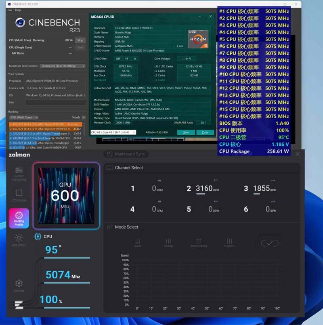
Task: Open the Cinebench Help menu
Action: coord(18,10)
